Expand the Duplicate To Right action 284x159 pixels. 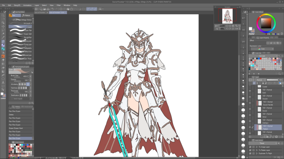257,153
